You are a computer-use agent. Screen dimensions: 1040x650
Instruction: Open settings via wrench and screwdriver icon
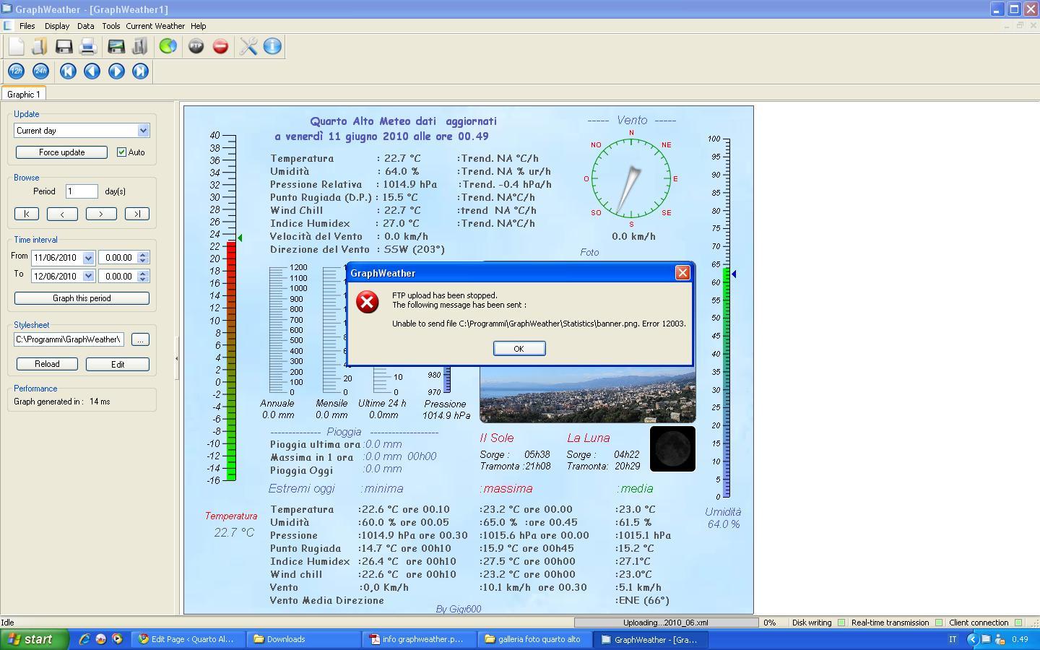pyautogui.click(x=248, y=46)
